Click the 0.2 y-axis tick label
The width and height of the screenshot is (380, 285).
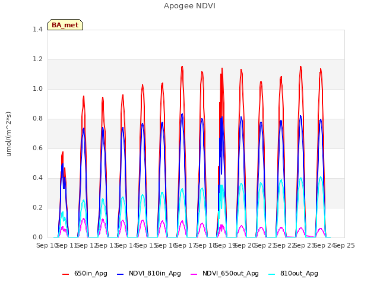(37, 207)
